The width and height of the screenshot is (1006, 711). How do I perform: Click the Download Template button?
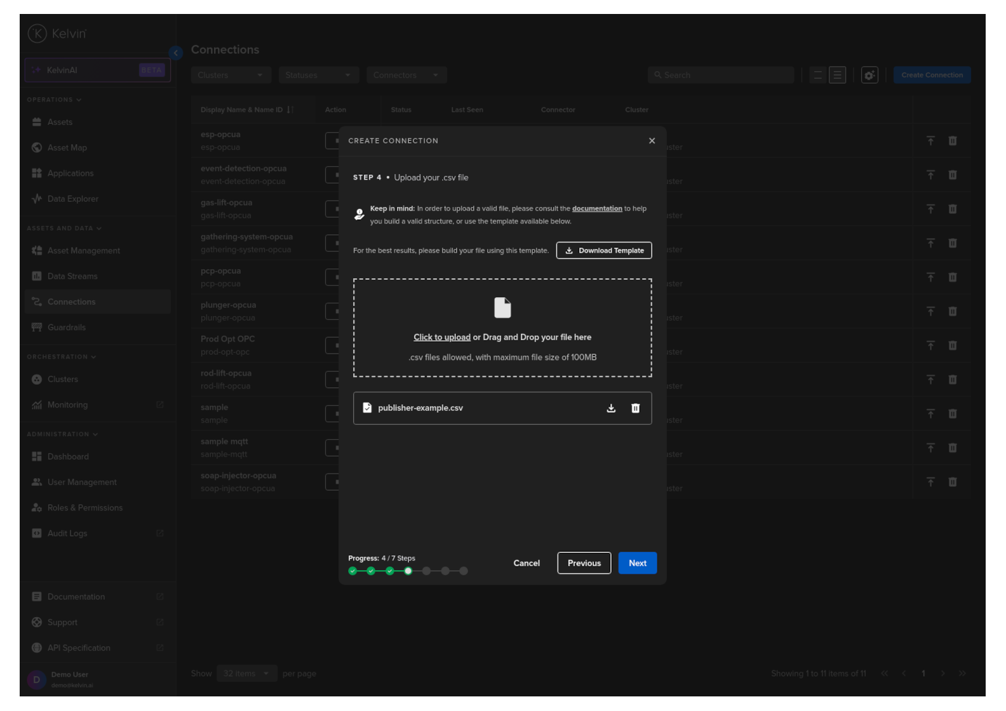604,251
